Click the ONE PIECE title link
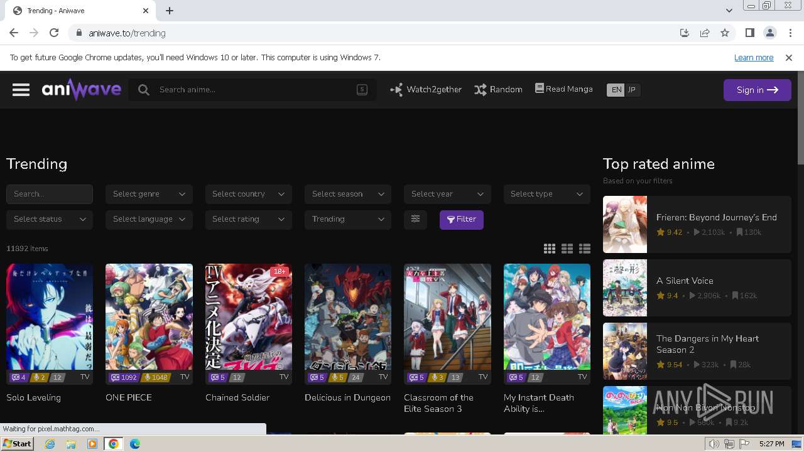 coord(129,397)
